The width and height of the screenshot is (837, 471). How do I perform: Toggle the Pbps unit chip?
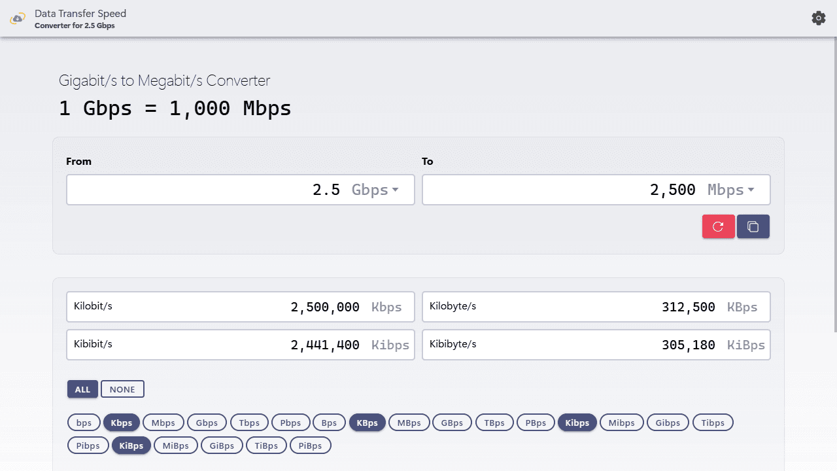[x=291, y=423]
